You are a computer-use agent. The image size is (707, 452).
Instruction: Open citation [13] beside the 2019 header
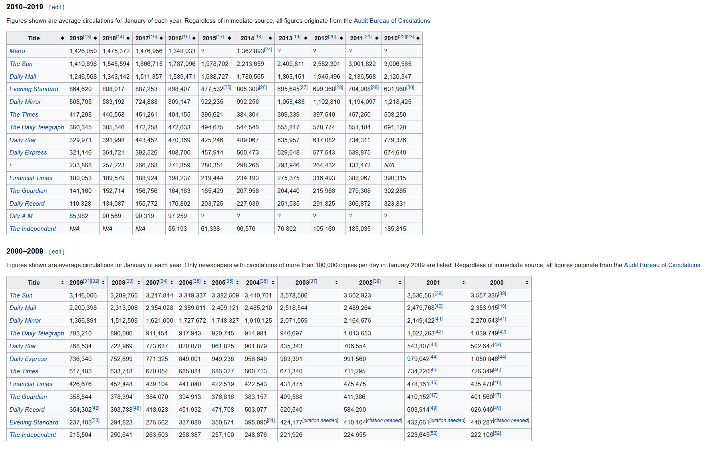(87, 37)
